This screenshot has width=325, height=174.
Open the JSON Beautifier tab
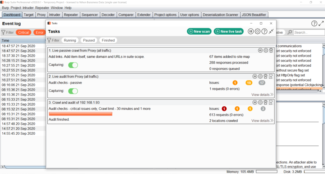[x=254, y=15]
